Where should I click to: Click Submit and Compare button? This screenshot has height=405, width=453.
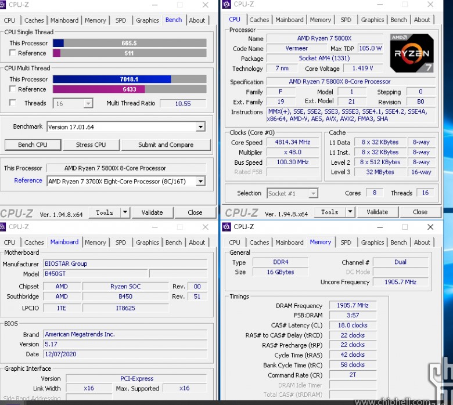(x=166, y=145)
